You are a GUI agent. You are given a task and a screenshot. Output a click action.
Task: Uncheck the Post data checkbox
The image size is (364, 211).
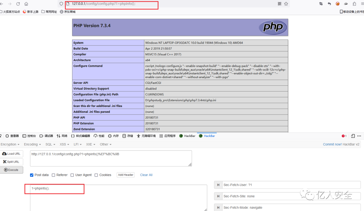point(32,175)
